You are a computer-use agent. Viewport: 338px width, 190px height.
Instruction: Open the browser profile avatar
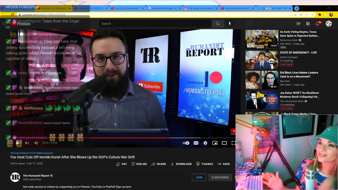point(331,15)
